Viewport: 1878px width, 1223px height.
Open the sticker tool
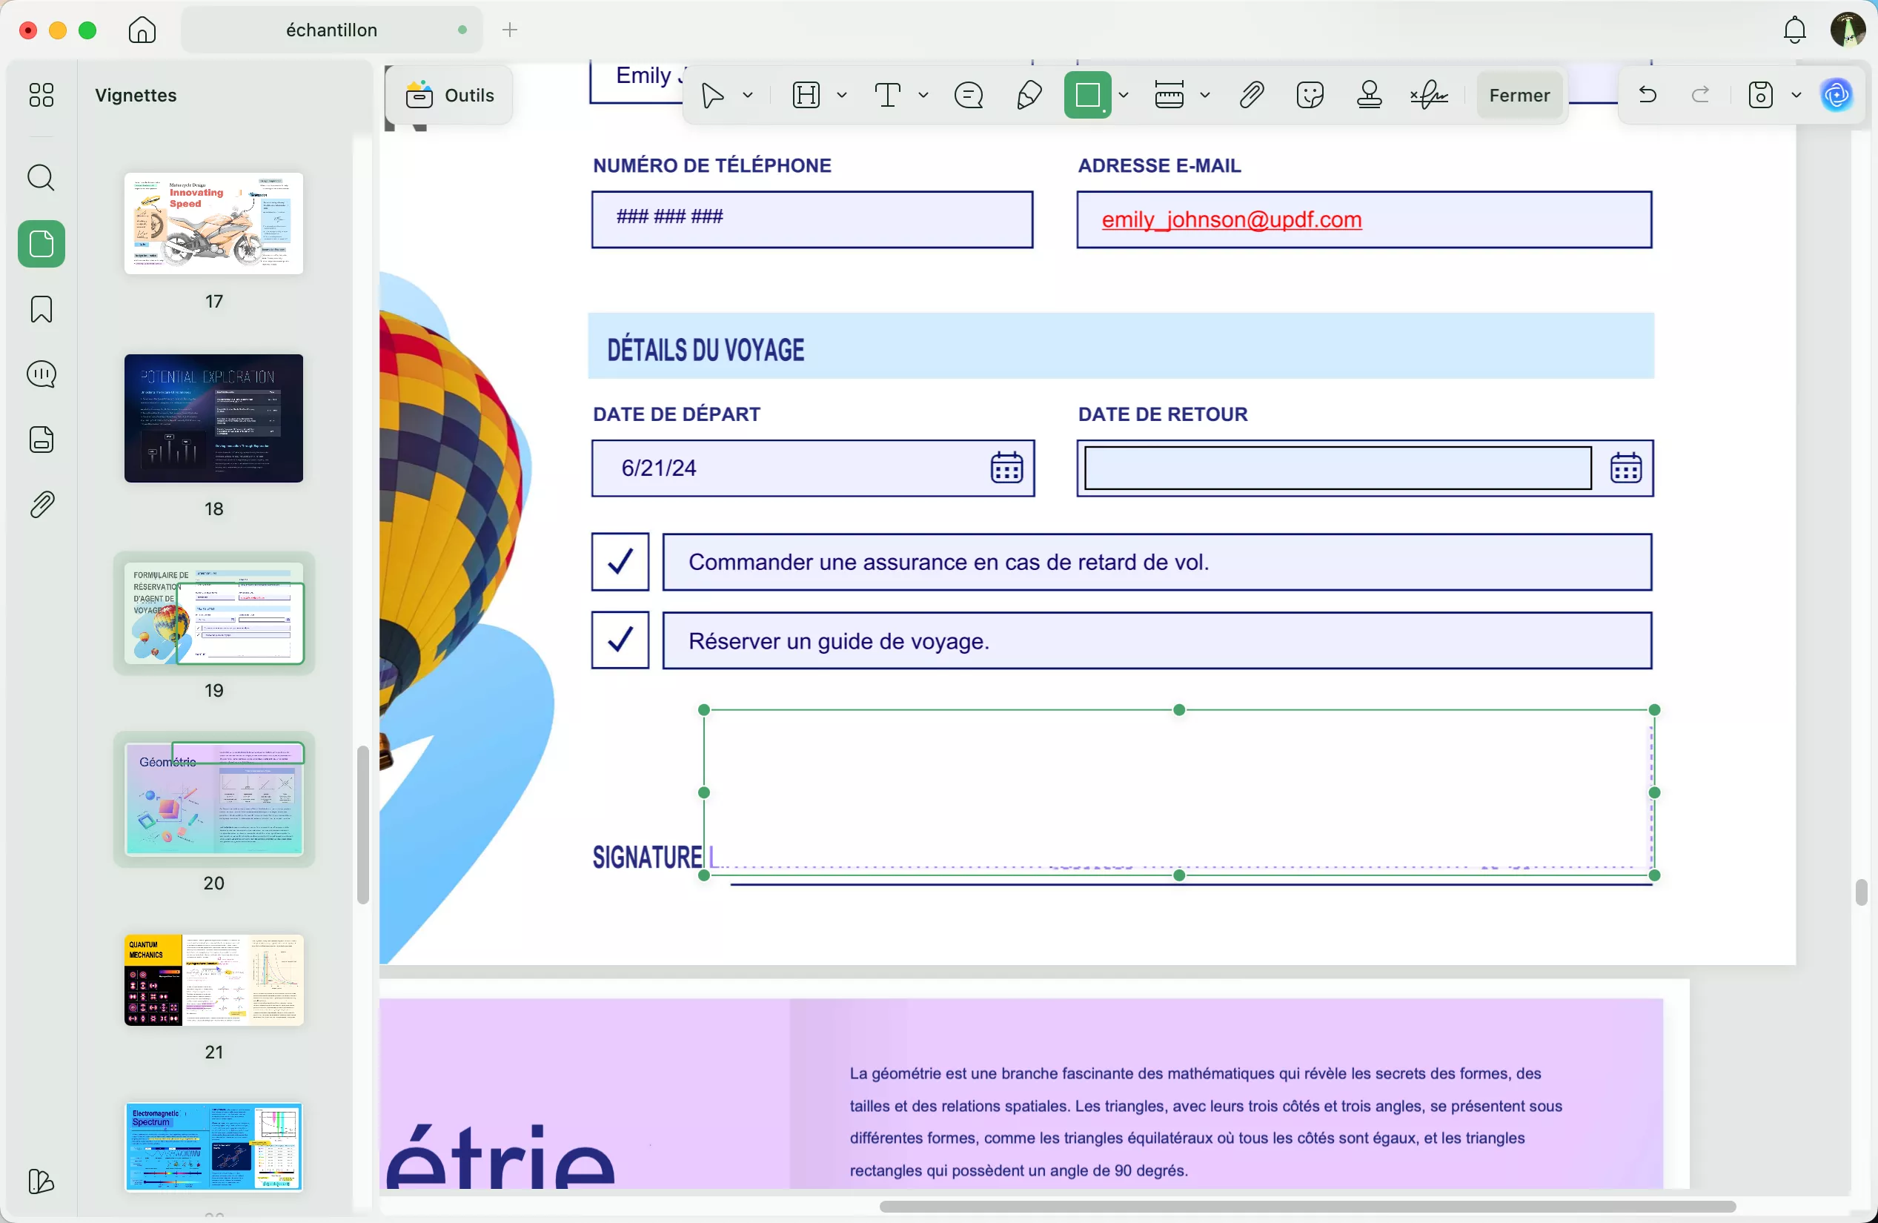click(x=1310, y=96)
